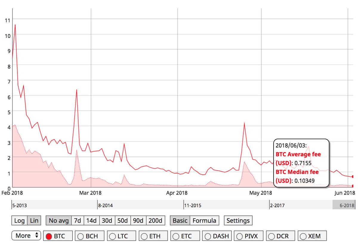Click the Jun 2018 axis label
358x243 pixels.
coord(344,193)
